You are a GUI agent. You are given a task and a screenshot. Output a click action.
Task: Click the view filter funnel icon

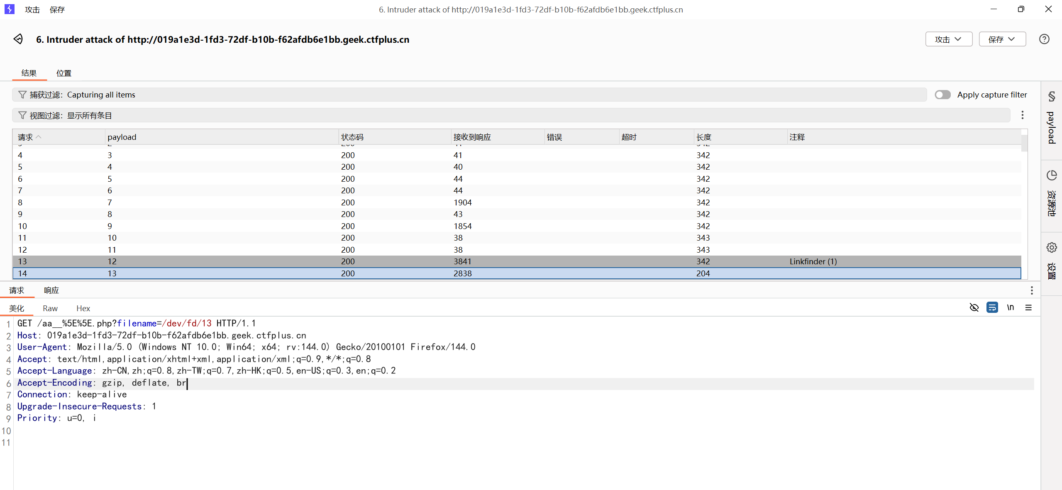coord(22,115)
